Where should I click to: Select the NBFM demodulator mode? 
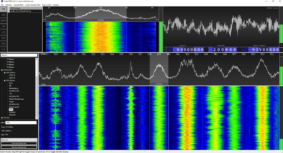point(3,21)
